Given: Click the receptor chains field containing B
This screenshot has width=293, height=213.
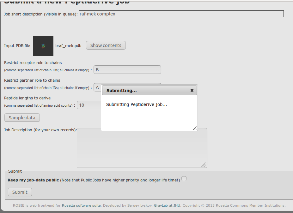Looking at the screenshot, I should coord(127,70).
